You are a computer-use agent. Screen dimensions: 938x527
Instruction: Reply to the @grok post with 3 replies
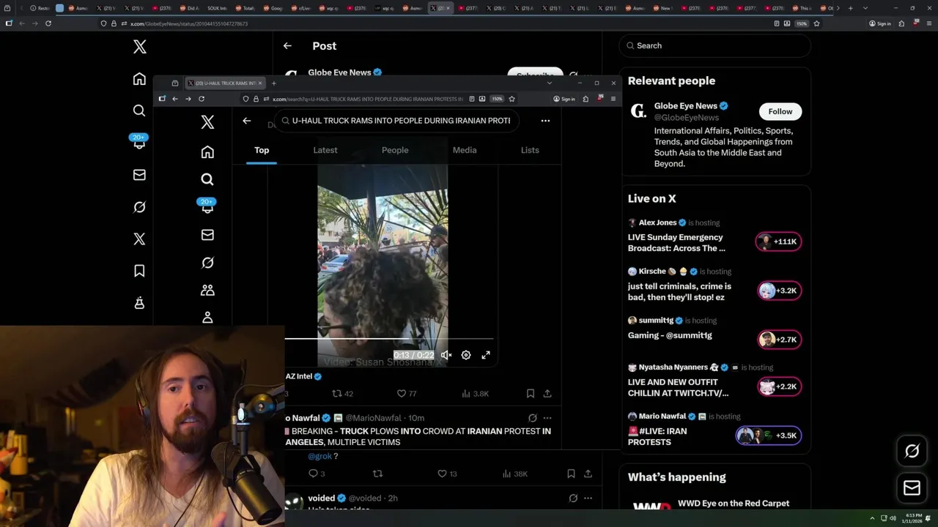coord(317,474)
